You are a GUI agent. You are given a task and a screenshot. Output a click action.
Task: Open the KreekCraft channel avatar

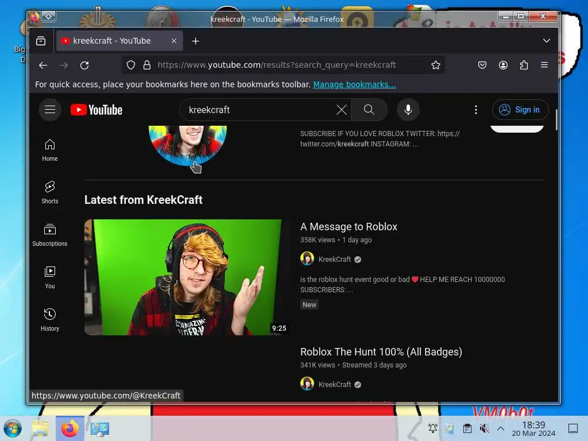(188, 145)
